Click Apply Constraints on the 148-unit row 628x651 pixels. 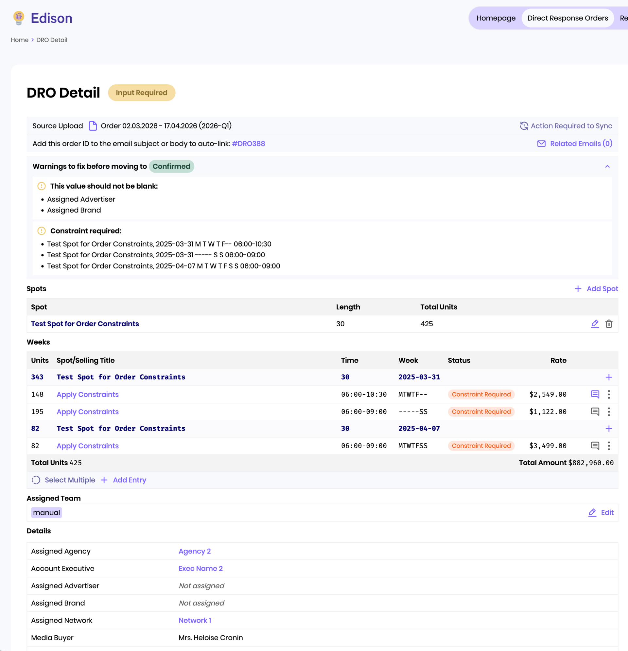coord(87,394)
